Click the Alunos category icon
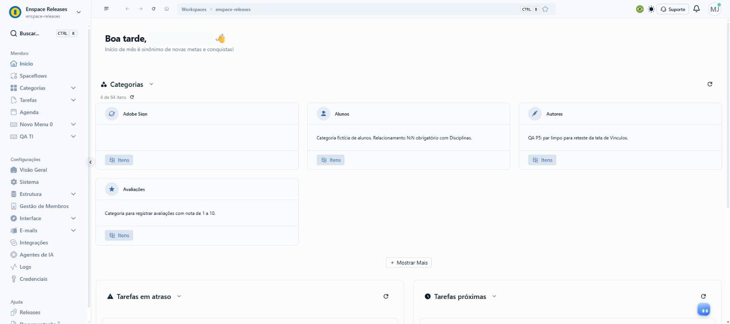The width and height of the screenshot is (730, 324). click(324, 114)
